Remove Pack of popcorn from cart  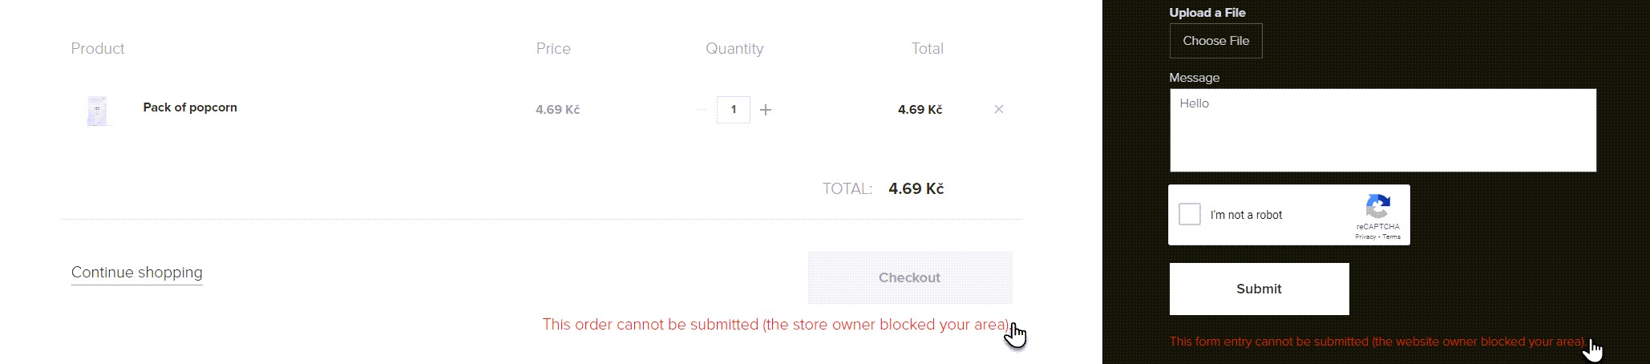click(998, 109)
